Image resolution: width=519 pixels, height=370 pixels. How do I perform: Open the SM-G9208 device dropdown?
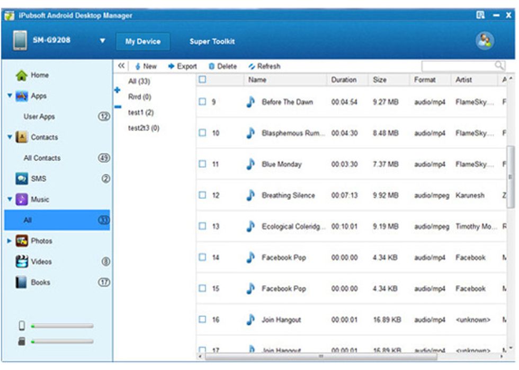[103, 41]
